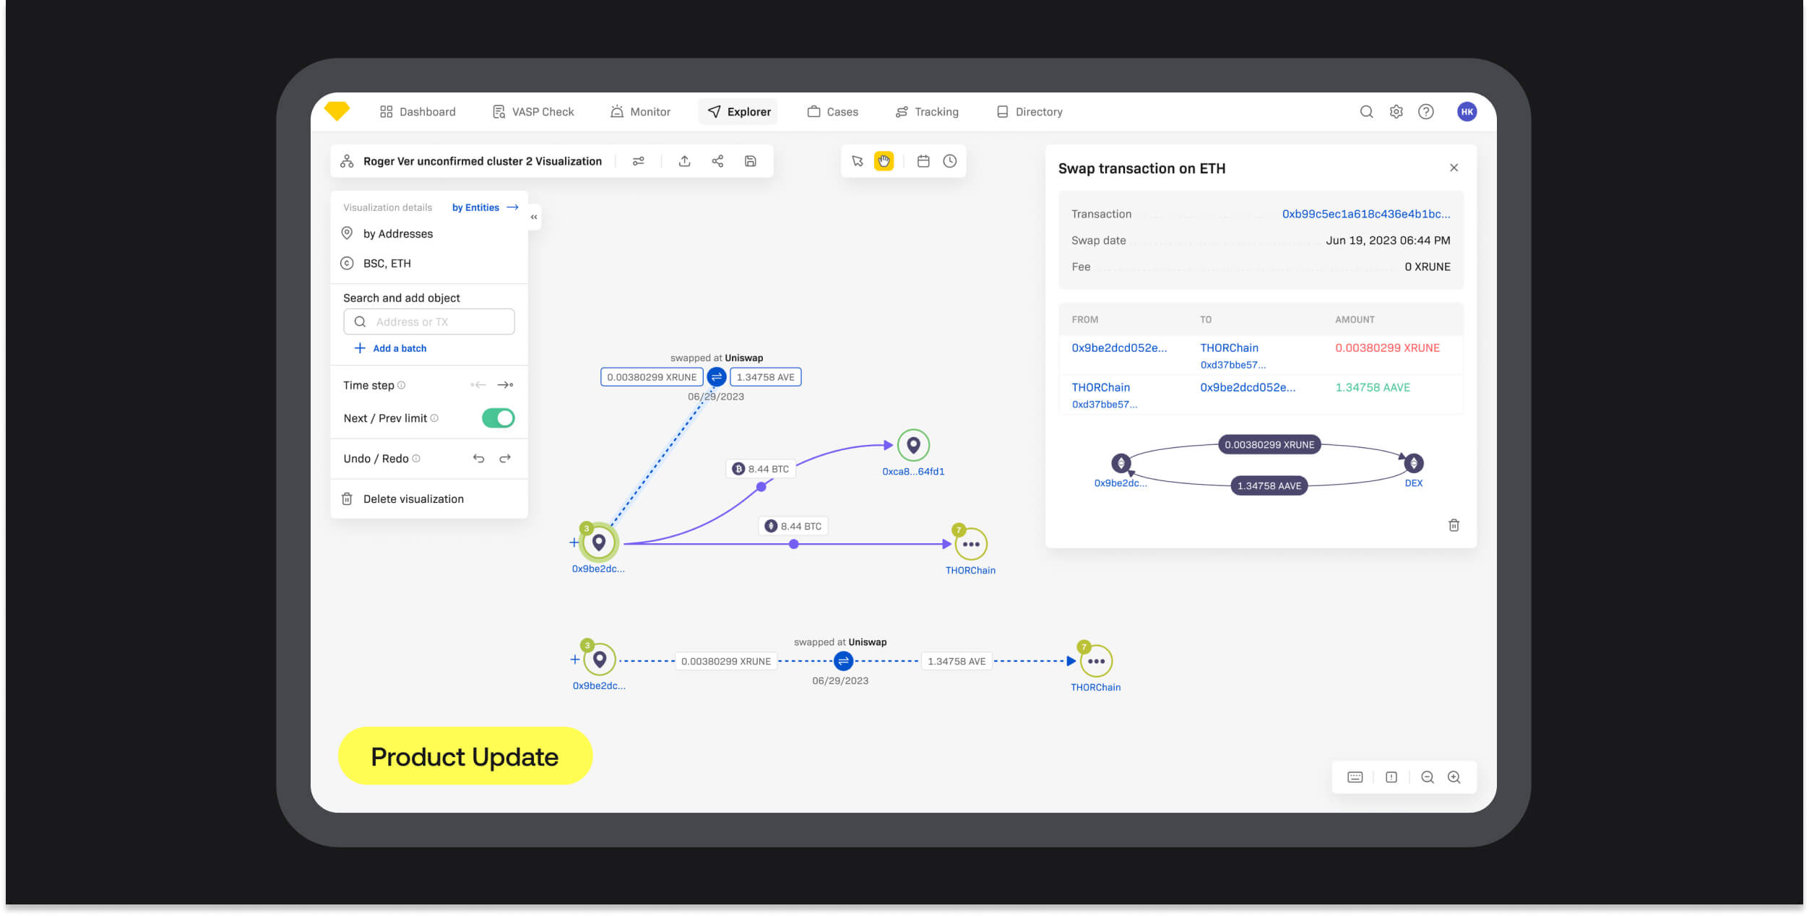
Task: Toggle the hand pan tool
Action: coord(884,161)
